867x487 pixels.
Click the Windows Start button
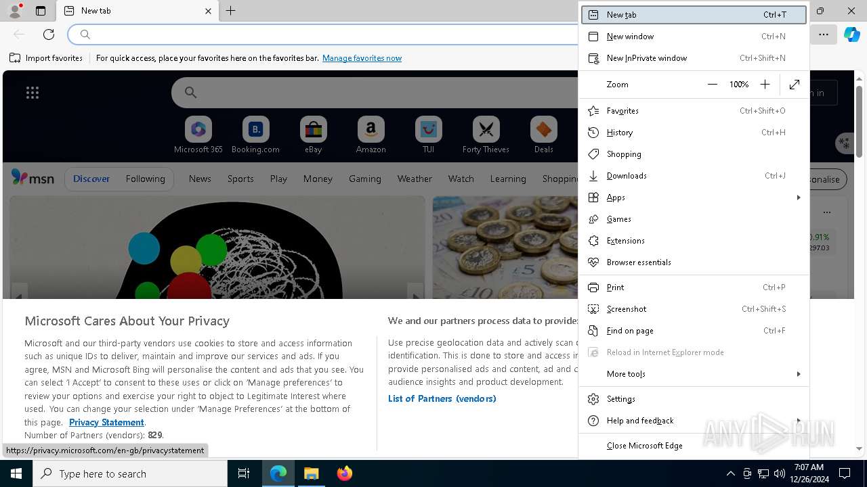pyautogui.click(x=16, y=473)
